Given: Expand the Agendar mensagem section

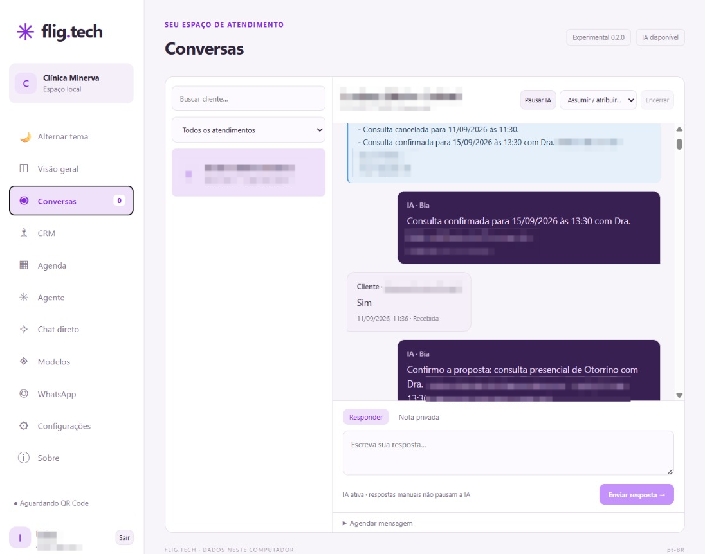Looking at the screenshot, I should (x=378, y=523).
